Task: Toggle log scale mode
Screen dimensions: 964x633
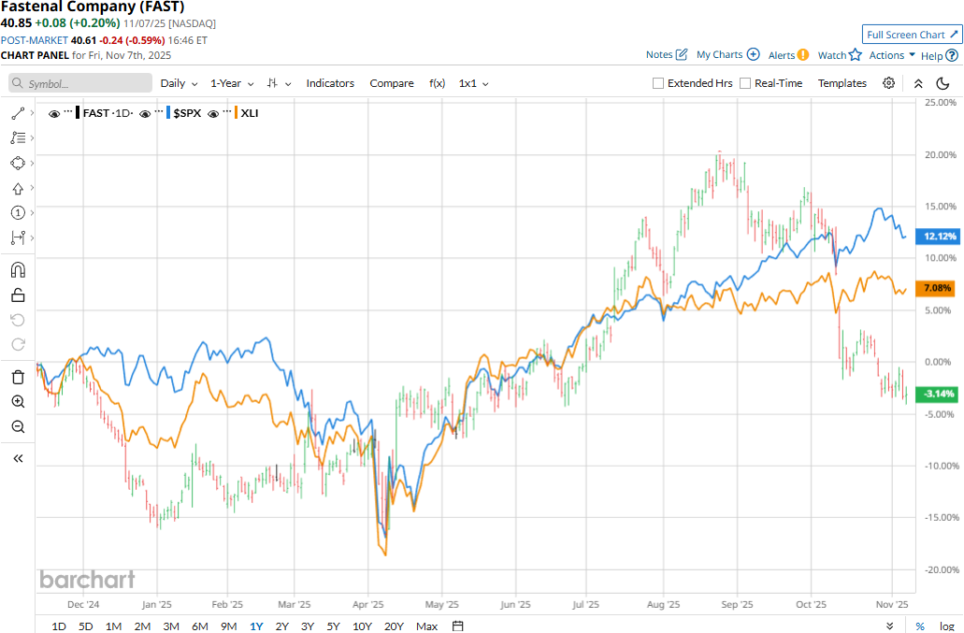Action: (947, 626)
